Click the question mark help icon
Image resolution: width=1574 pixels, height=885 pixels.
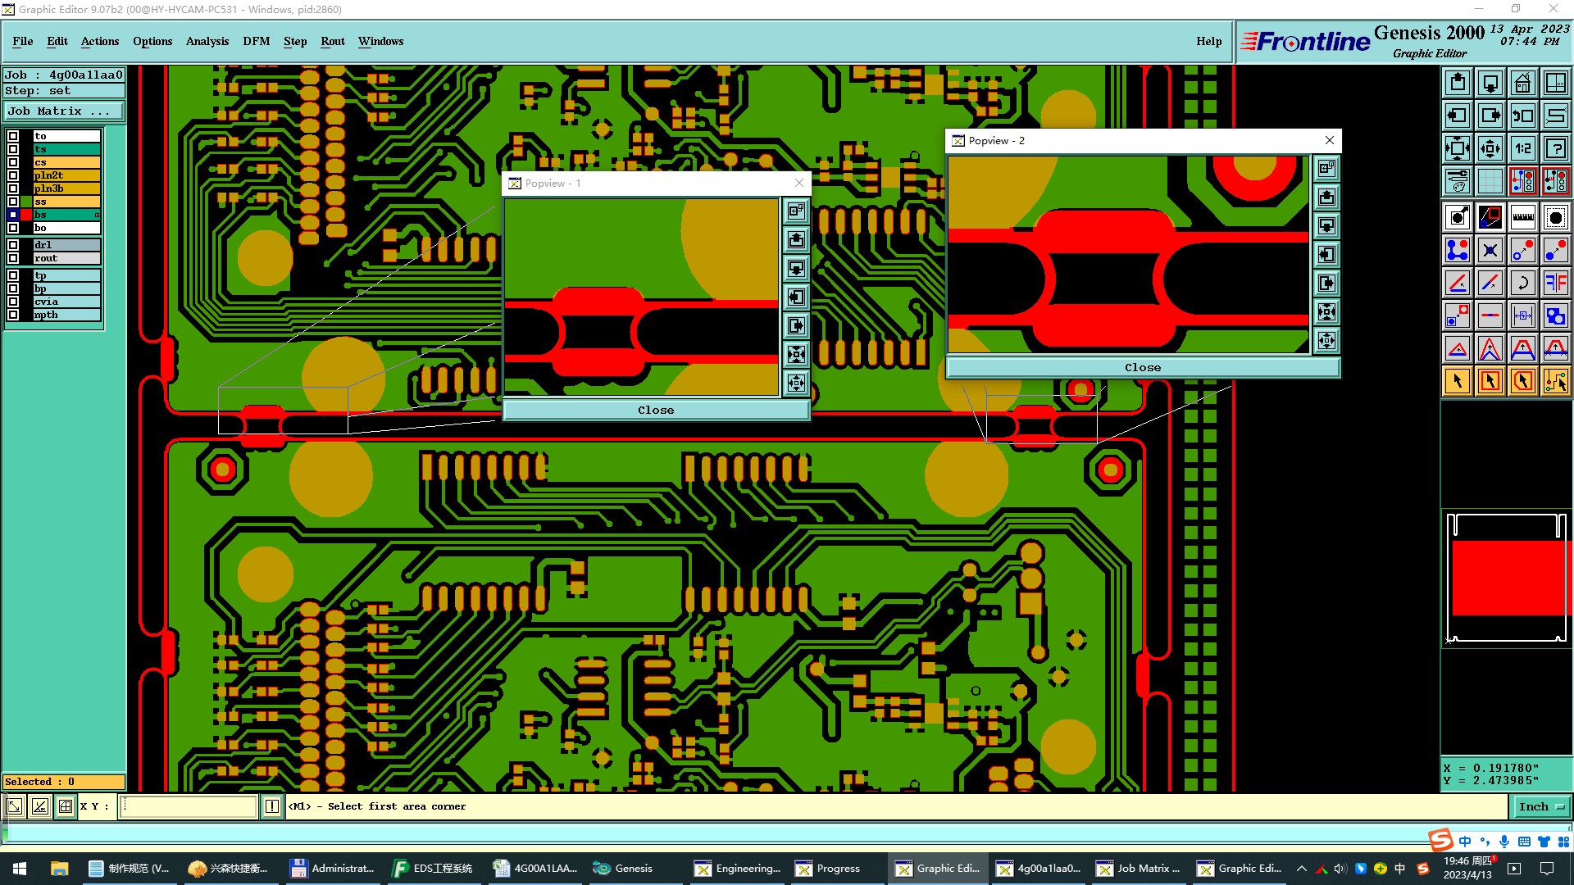pyautogui.click(x=1556, y=148)
